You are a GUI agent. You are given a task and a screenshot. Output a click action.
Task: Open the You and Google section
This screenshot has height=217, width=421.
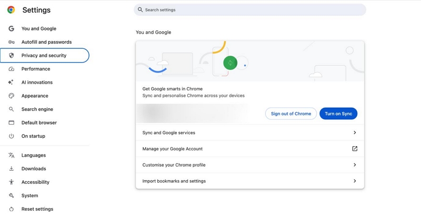click(x=45, y=28)
